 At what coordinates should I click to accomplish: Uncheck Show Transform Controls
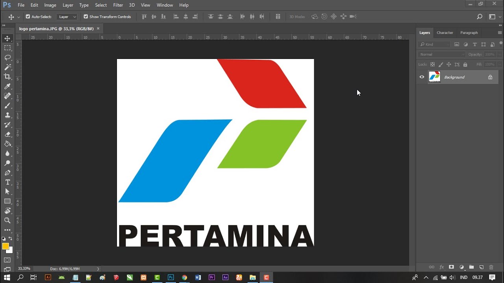point(86,17)
